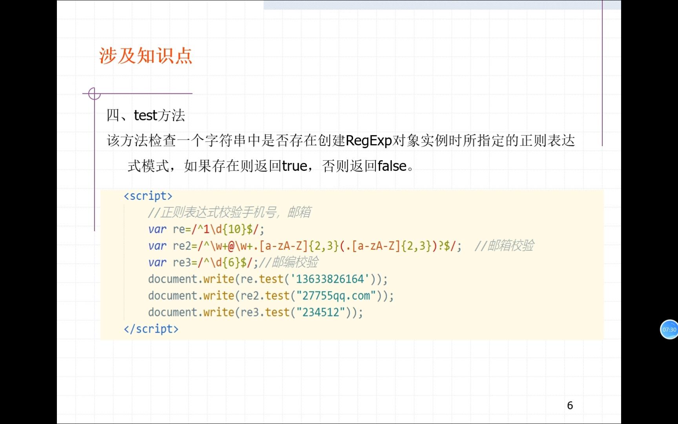Click the opening <script> tag
Screen dimensions: 678x424
[x=148, y=196]
